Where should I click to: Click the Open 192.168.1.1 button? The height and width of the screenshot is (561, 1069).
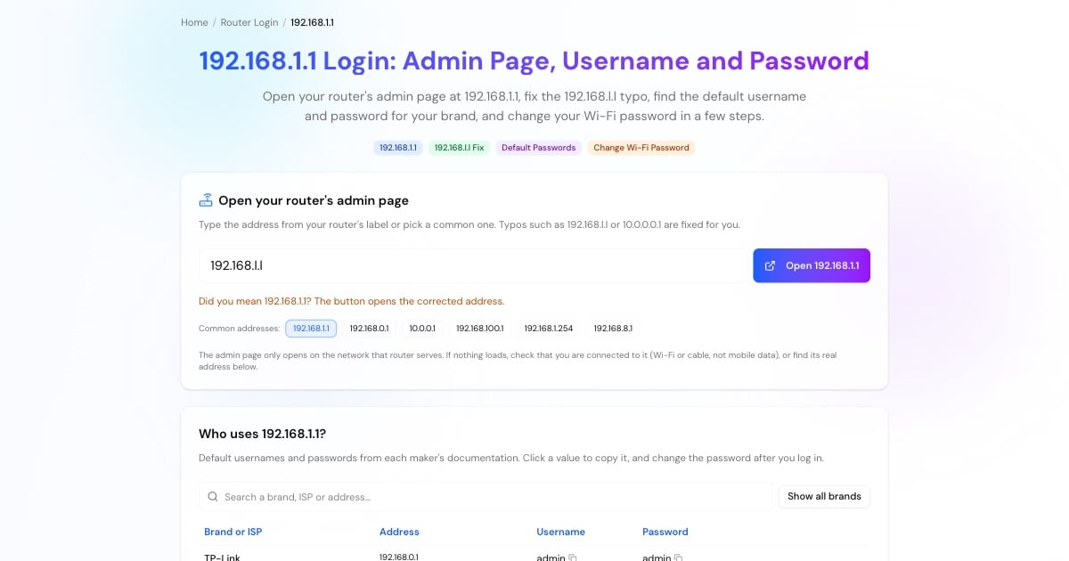coord(812,265)
